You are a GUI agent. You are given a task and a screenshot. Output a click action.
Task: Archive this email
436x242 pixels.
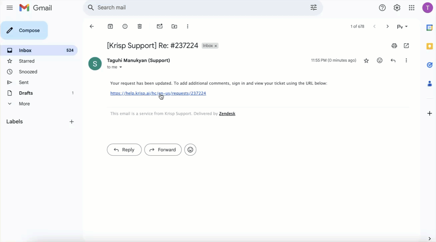(x=110, y=26)
